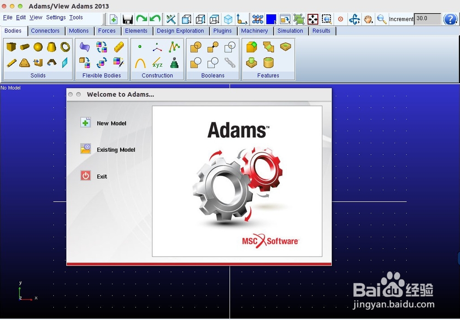Click the light blue shaded cube icon
460x320 pixels.
click(228, 19)
